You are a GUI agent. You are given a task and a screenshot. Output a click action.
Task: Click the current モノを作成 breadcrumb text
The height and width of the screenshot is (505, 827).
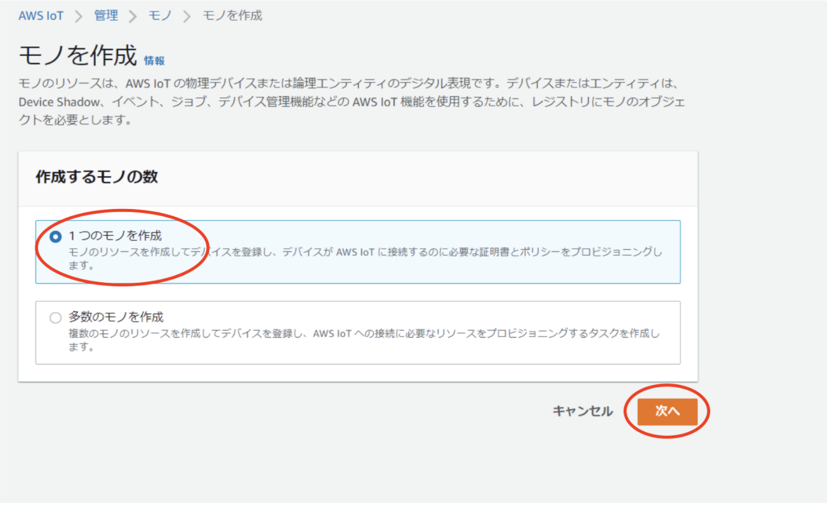pos(232,16)
